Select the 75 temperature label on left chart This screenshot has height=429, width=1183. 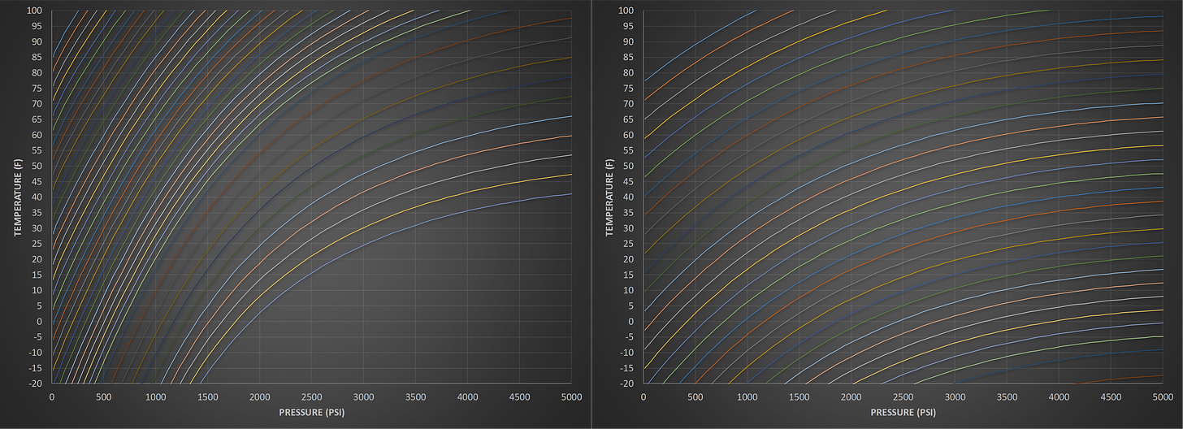36,89
